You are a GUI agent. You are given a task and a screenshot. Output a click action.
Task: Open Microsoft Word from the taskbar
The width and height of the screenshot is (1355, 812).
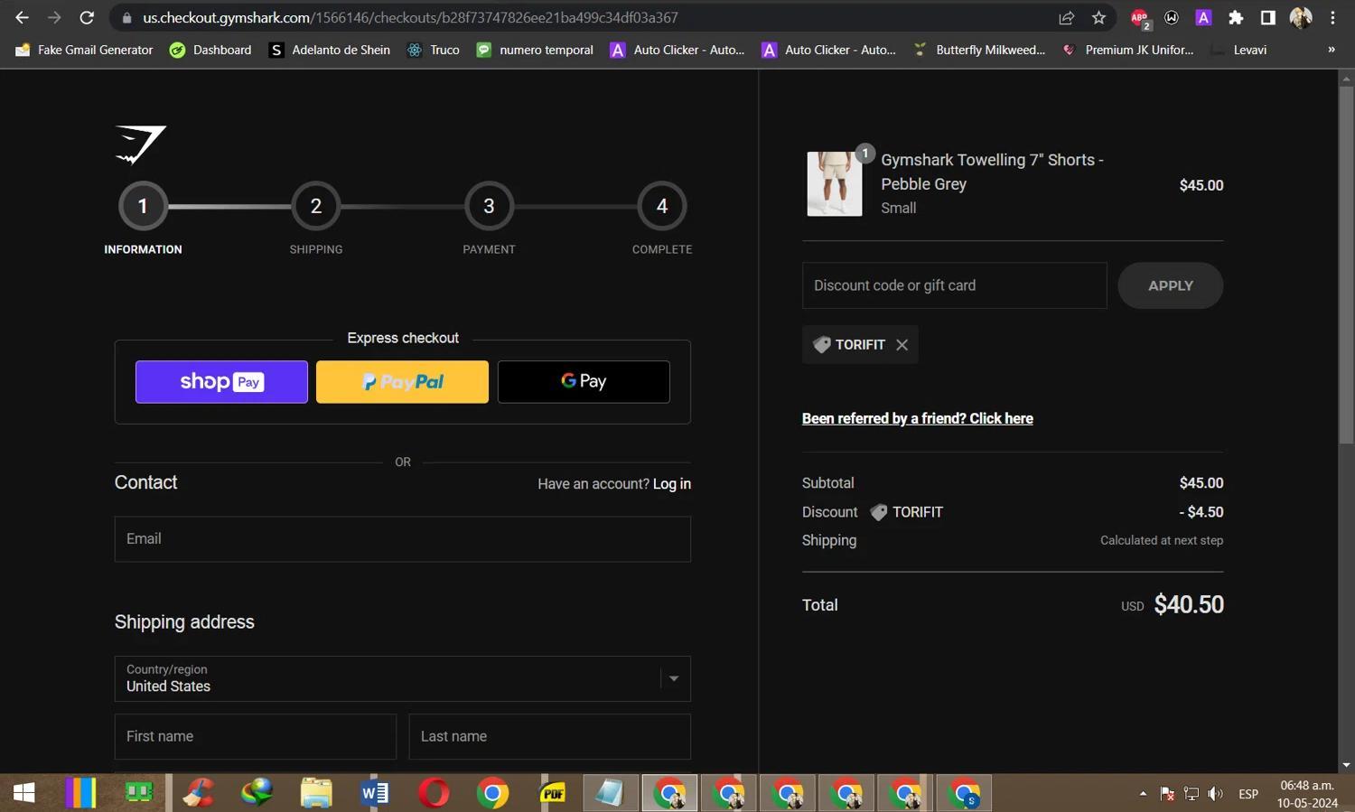tap(374, 793)
